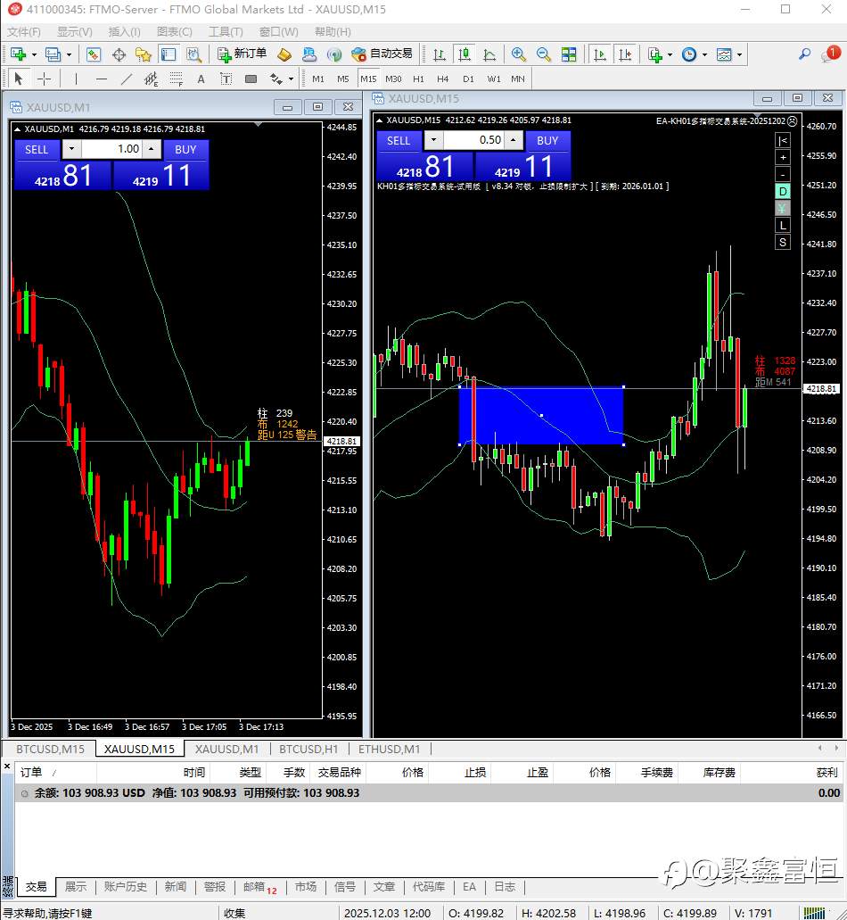Image resolution: width=847 pixels, height=920 pixels.
Task: Switch timeframe to D1
Action: pos(468,79)
